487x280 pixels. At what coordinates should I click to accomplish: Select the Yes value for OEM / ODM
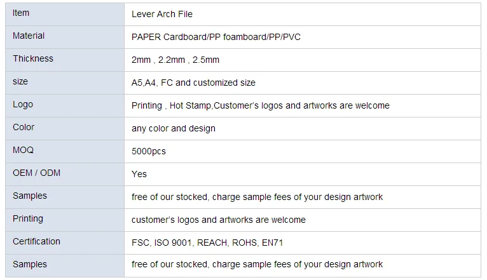(139, 174)
